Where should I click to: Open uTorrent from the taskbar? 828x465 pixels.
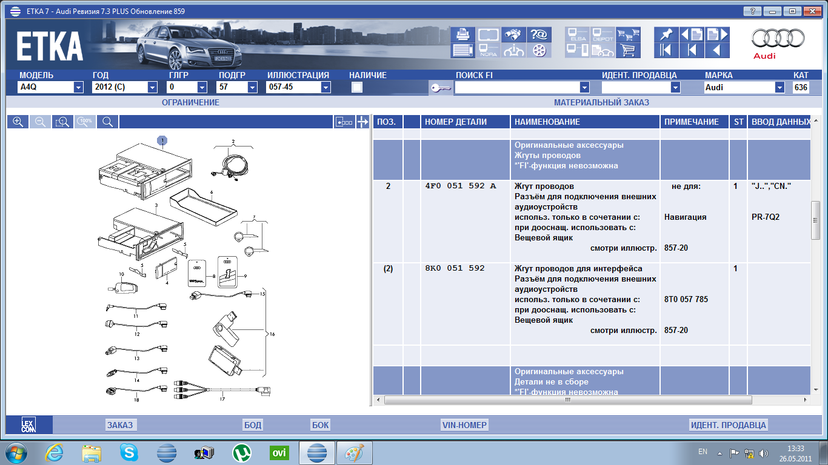pos(242,453)
